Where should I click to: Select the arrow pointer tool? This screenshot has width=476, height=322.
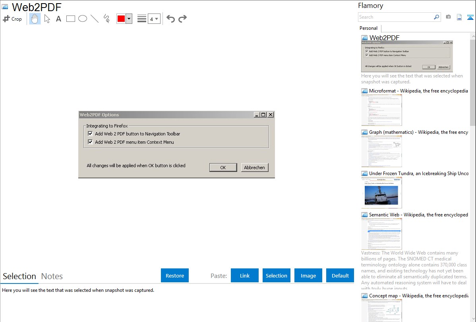(47, 19)
